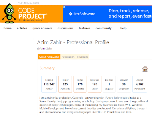Open the discussions menu
This screenshot has width=152, height=116.
tap(65, 28)
